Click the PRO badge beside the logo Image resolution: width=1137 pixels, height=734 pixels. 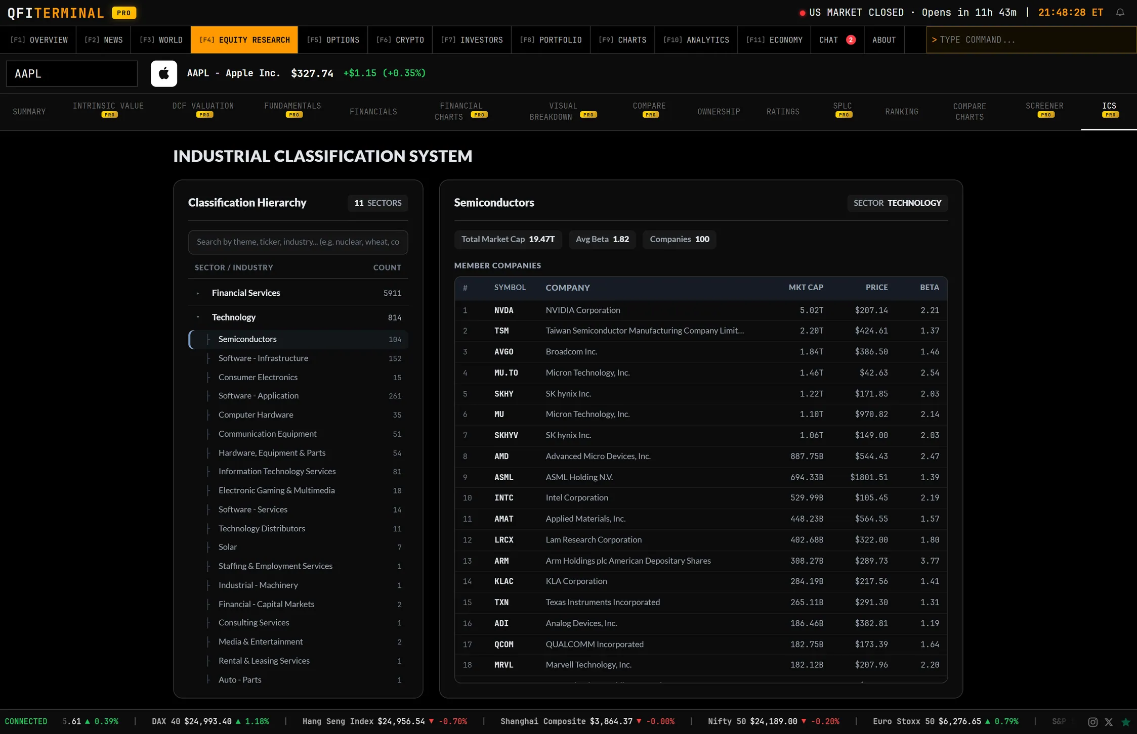point(124,13)
